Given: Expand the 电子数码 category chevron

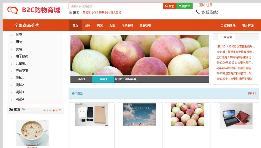Looking at the screenshot, I should (11, 57).
